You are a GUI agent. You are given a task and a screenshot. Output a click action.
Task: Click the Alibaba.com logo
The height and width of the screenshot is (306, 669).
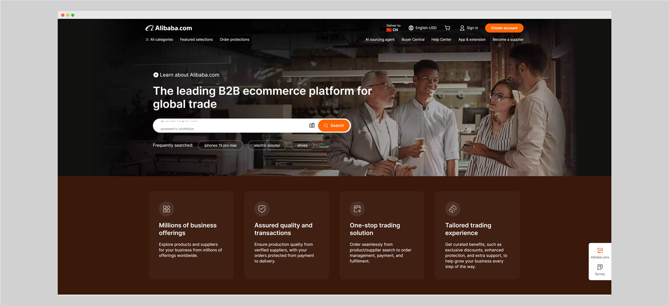pos(169,28)
